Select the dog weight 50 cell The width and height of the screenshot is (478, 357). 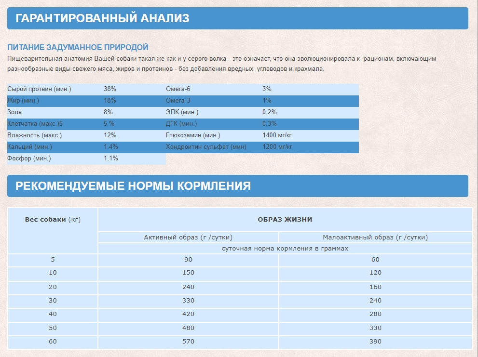coord(53,328)
